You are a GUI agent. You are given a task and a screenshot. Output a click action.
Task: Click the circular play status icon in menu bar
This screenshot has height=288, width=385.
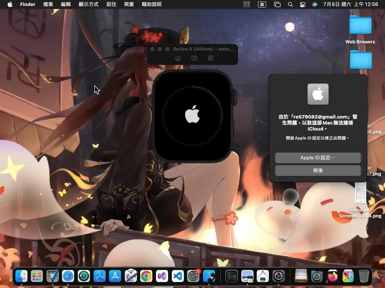pos(247,4)
